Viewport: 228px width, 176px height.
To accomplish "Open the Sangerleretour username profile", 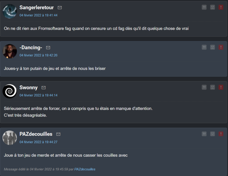I will click(37, 7).
